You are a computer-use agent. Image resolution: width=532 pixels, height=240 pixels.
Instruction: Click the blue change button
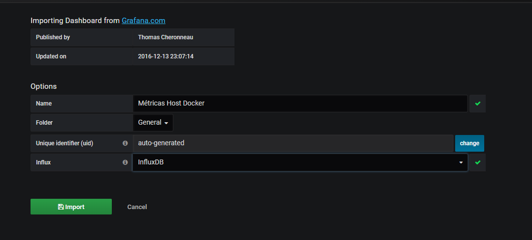tap(469, 143)
